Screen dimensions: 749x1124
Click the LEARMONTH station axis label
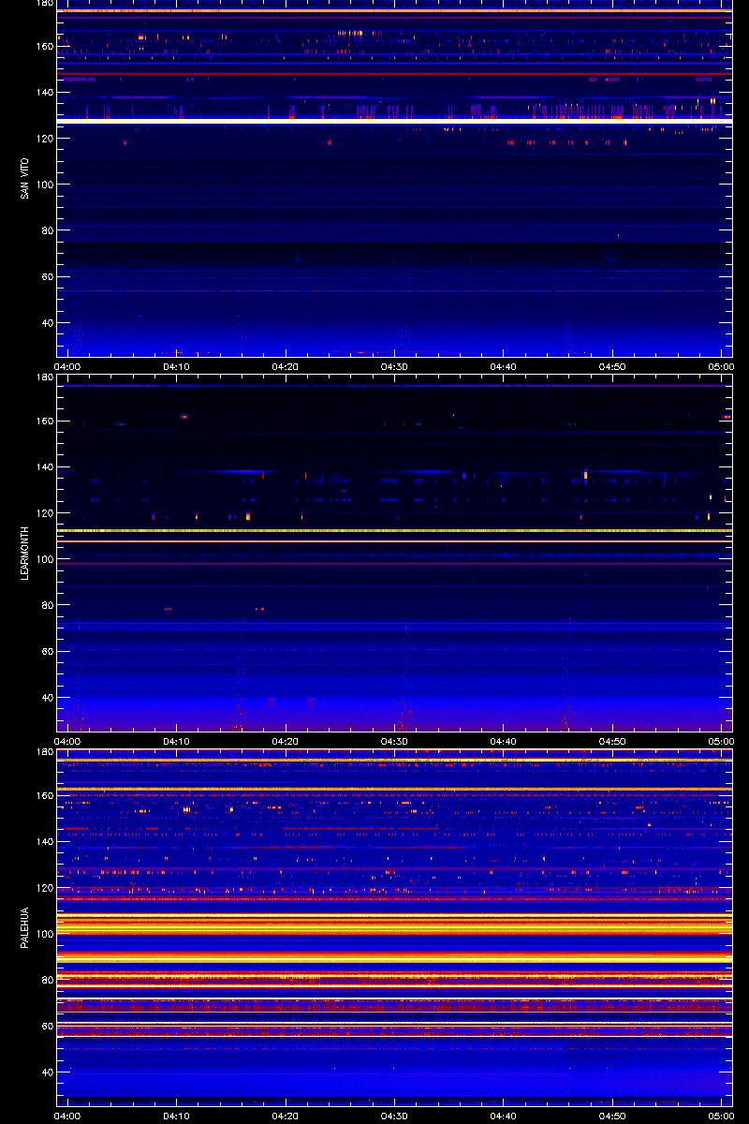pyautogui.click(x=24, y=553)
